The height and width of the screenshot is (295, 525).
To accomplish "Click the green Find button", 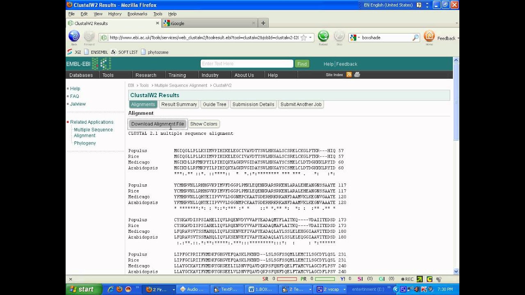I will click(302, 64).
